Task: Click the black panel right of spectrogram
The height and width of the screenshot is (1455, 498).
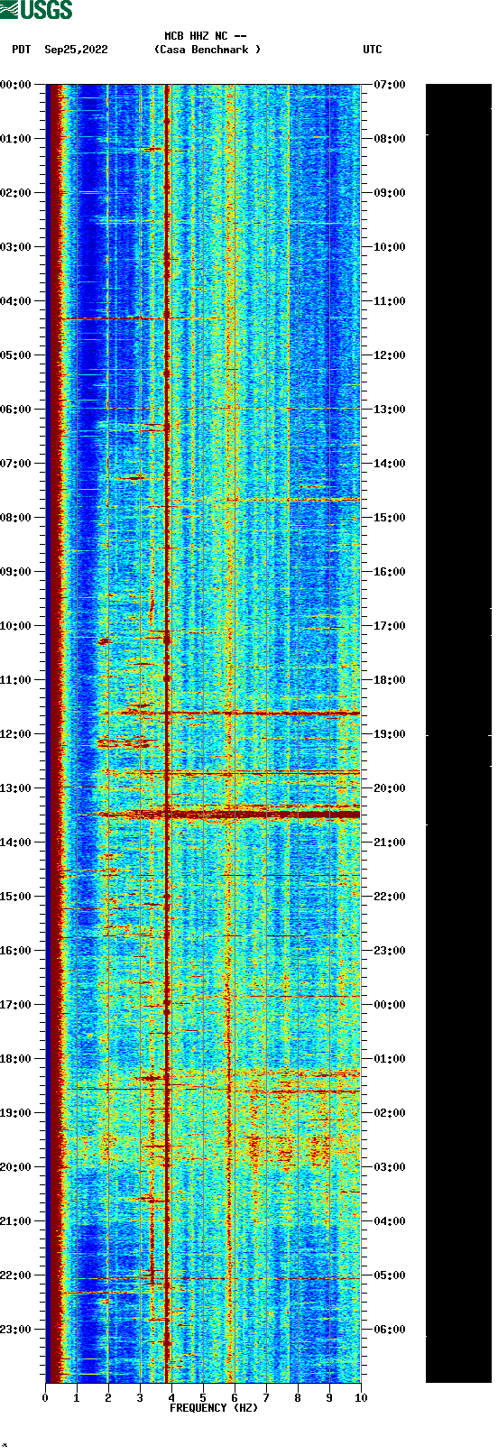Action: point(458,733)
